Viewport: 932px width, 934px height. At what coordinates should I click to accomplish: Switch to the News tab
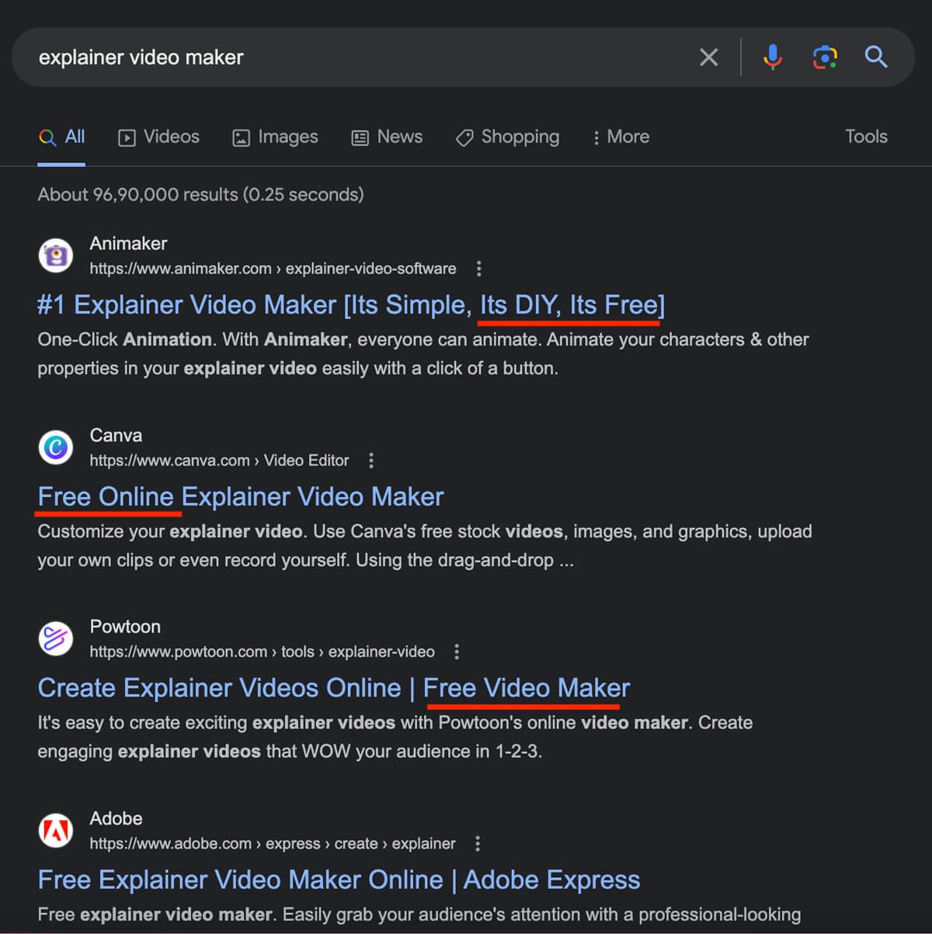point(387,137)
